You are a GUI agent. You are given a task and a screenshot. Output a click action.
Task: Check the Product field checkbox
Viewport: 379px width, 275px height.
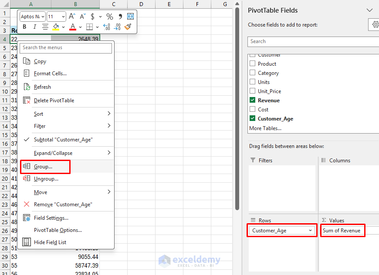click(253, 64)
